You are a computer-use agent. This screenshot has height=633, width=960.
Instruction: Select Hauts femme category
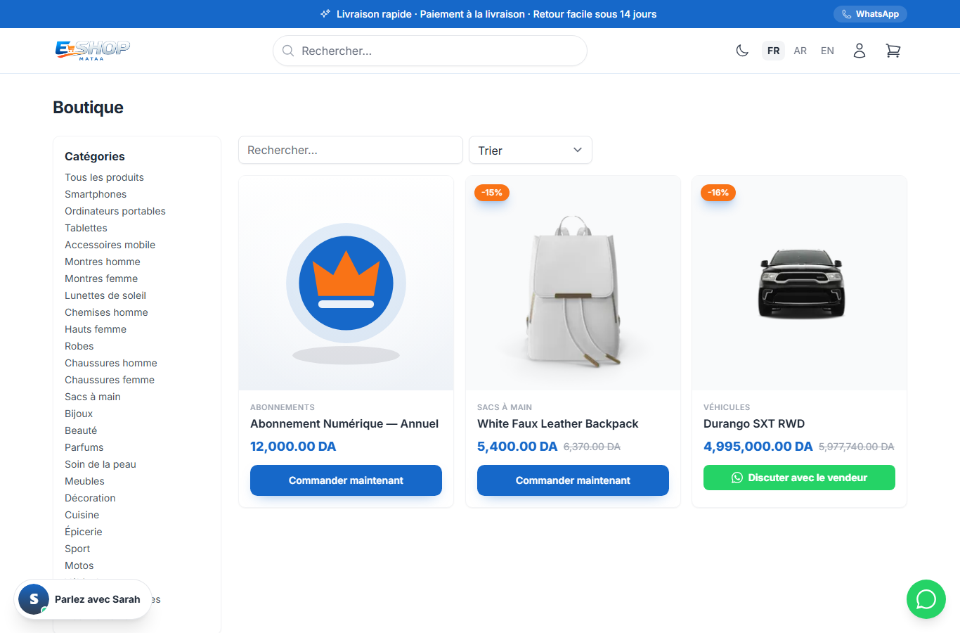click(96, 329)
